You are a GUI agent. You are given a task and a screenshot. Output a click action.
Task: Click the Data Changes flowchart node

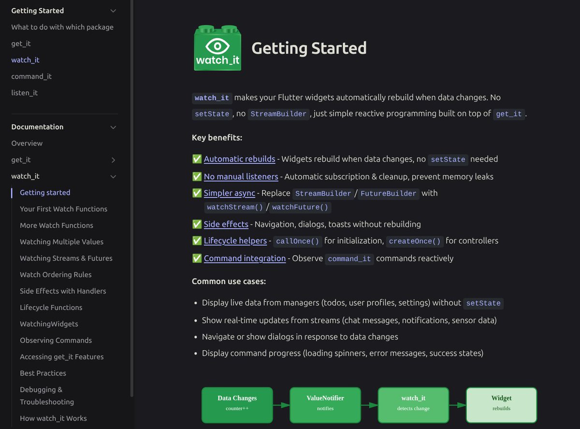click(x=237, y=405)
